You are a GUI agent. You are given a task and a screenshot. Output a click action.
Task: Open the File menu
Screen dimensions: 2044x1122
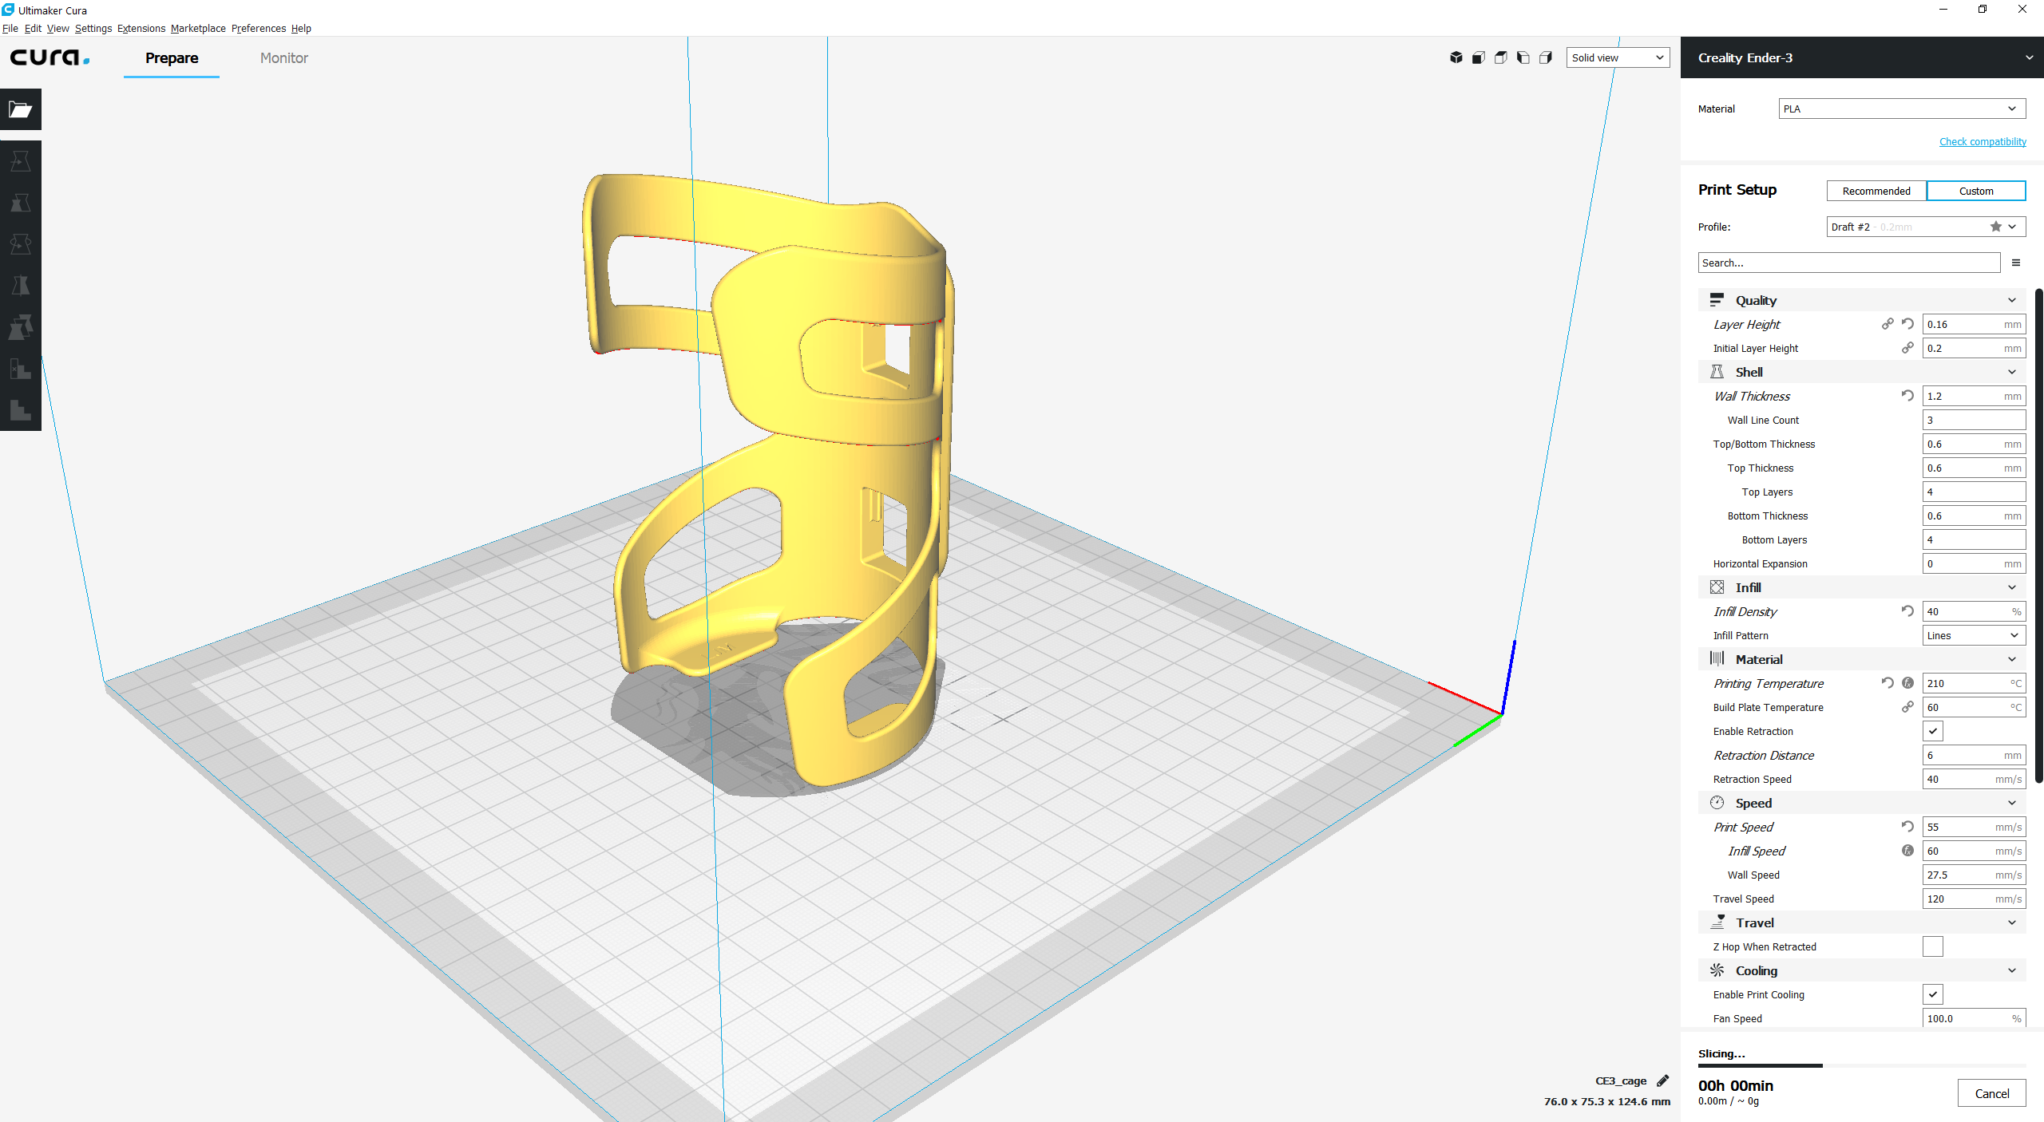[x=10, y=28]
